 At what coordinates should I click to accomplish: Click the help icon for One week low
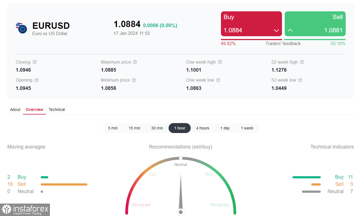(218, 80)
